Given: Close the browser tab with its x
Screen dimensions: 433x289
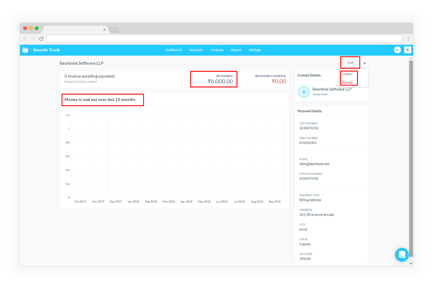Looking at the screenshot, I should coord(105,30).
